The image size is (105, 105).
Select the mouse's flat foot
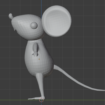[36, 98]
